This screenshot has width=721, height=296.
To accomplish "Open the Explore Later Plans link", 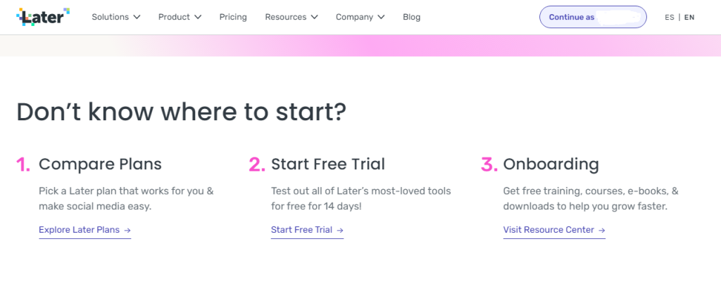I will click(x=85, y=230).
